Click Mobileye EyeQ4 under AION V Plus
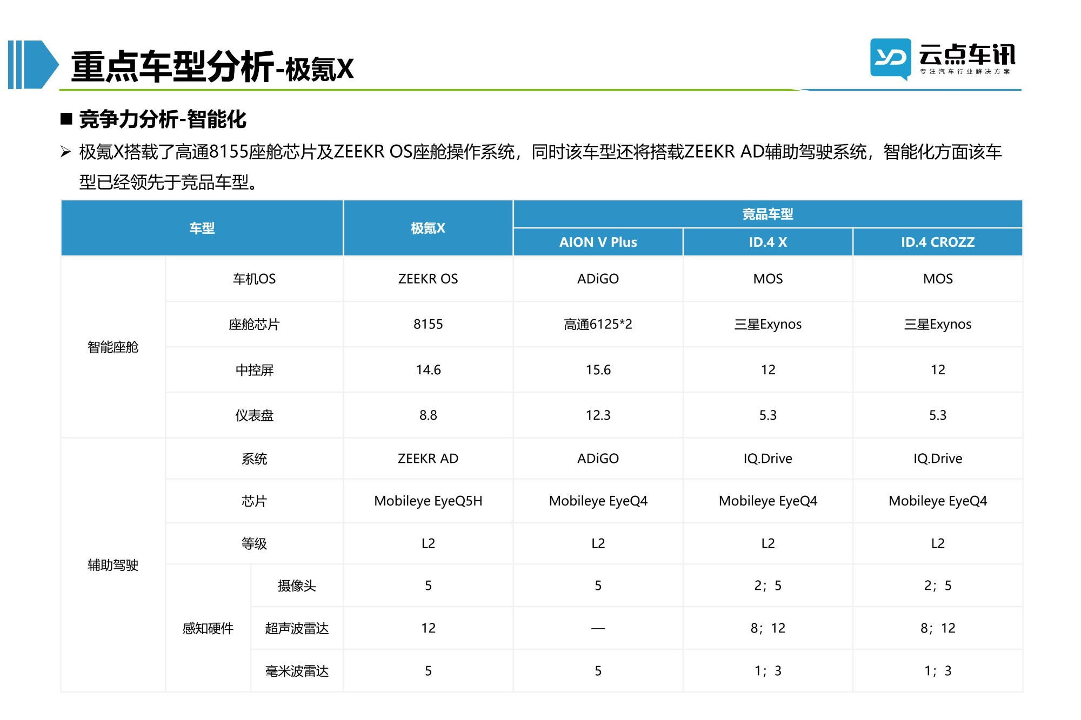This screenshot has height=720, width=1081. (x=598, y=501)
